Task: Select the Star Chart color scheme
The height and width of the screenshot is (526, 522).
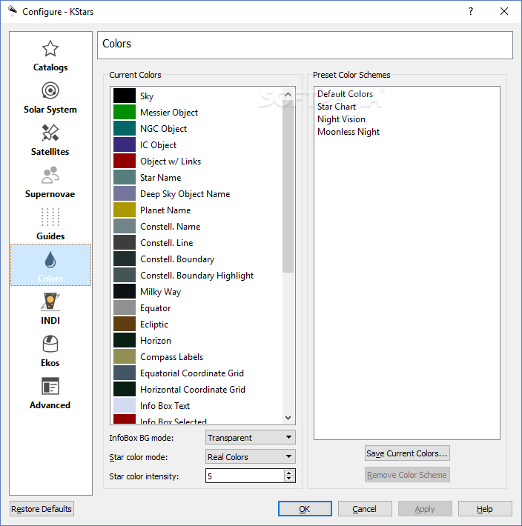Action: (337, 107)
